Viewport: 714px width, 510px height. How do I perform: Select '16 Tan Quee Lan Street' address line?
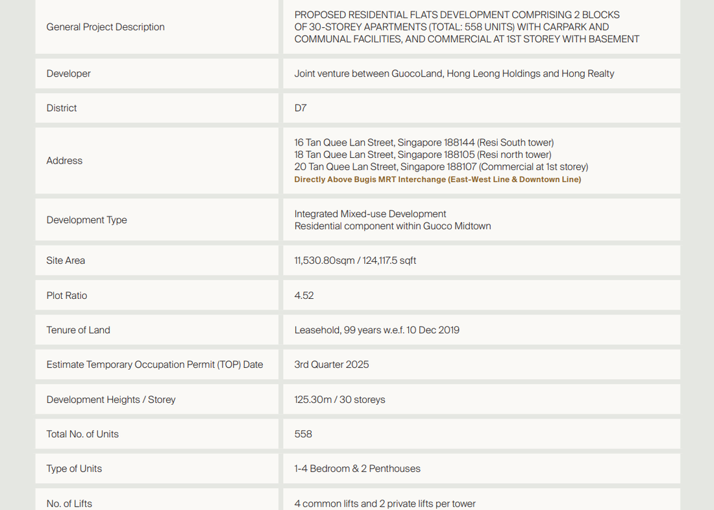(x=424, y=142)
